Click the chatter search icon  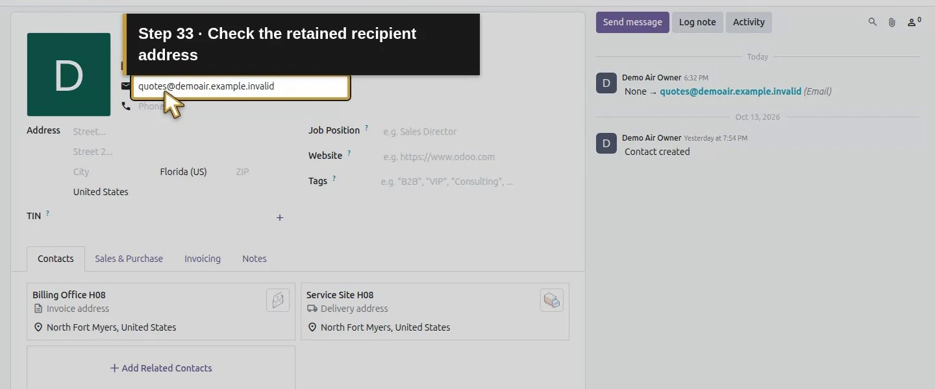(873, 22)
